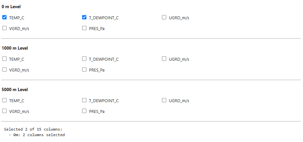Image resolution: width=303 pixels, height=142 pixels.
Task: Check PRES_Pa under 5000 m Level
Action: point(84,111)
